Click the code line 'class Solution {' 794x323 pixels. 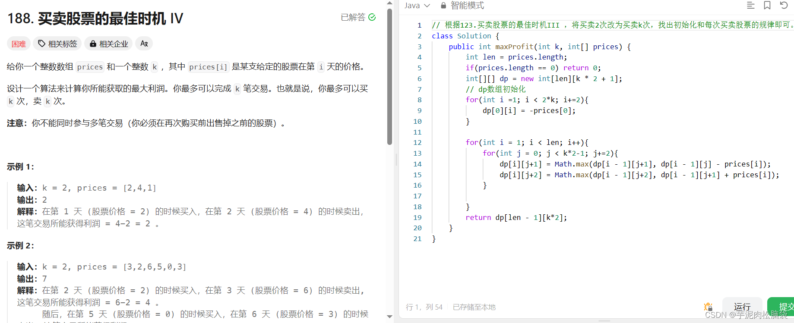[465, 36]
